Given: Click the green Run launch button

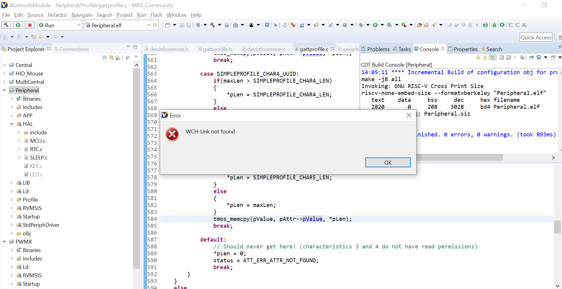Looking at the screenshot, I should click(18, 25).
